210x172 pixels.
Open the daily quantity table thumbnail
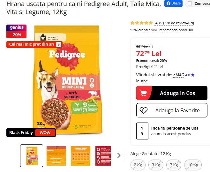tap(80, 156)
